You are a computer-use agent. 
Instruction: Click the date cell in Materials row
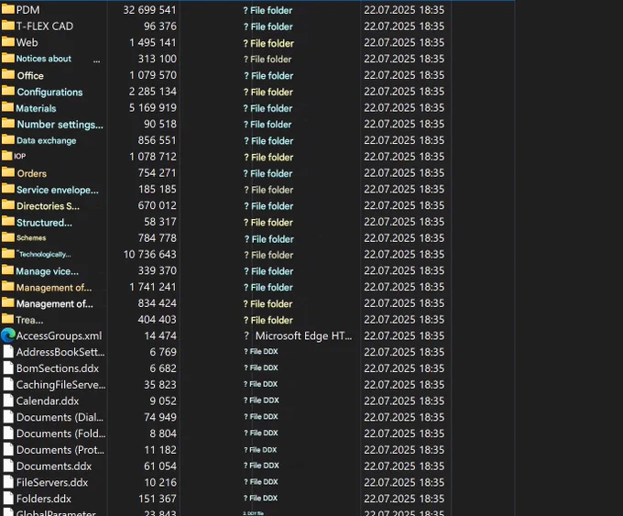404,107
